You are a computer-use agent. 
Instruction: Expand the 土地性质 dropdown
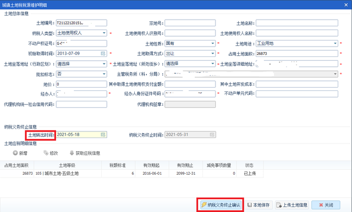click(213, 43)
